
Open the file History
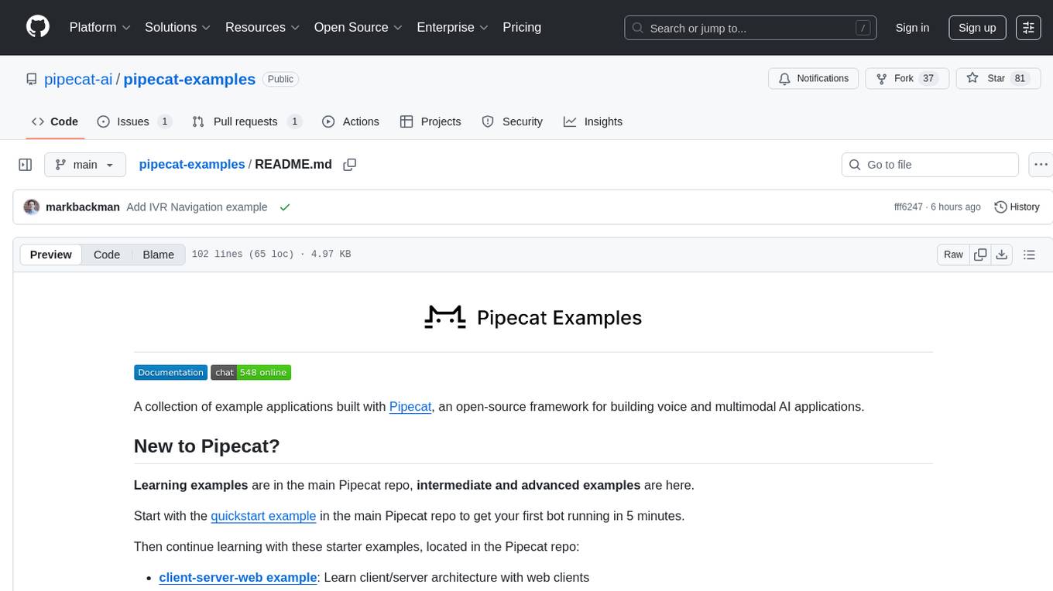tap(1017, 207)
